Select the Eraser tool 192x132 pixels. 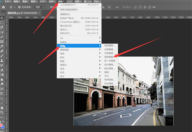click(2, 70)
